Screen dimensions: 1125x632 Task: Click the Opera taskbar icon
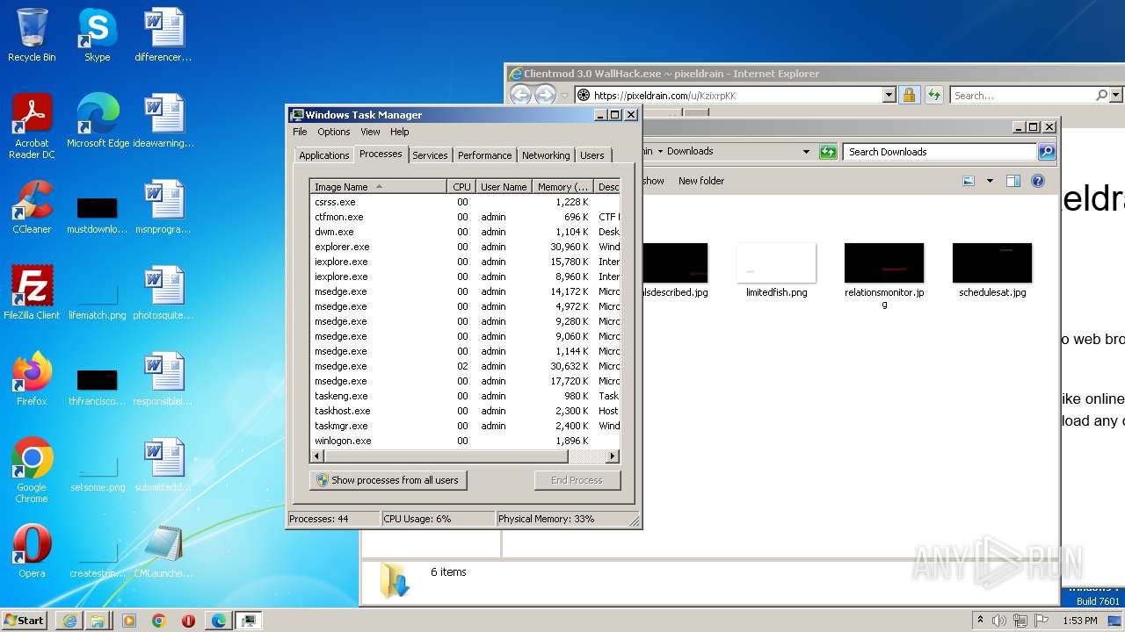[188, 621]
